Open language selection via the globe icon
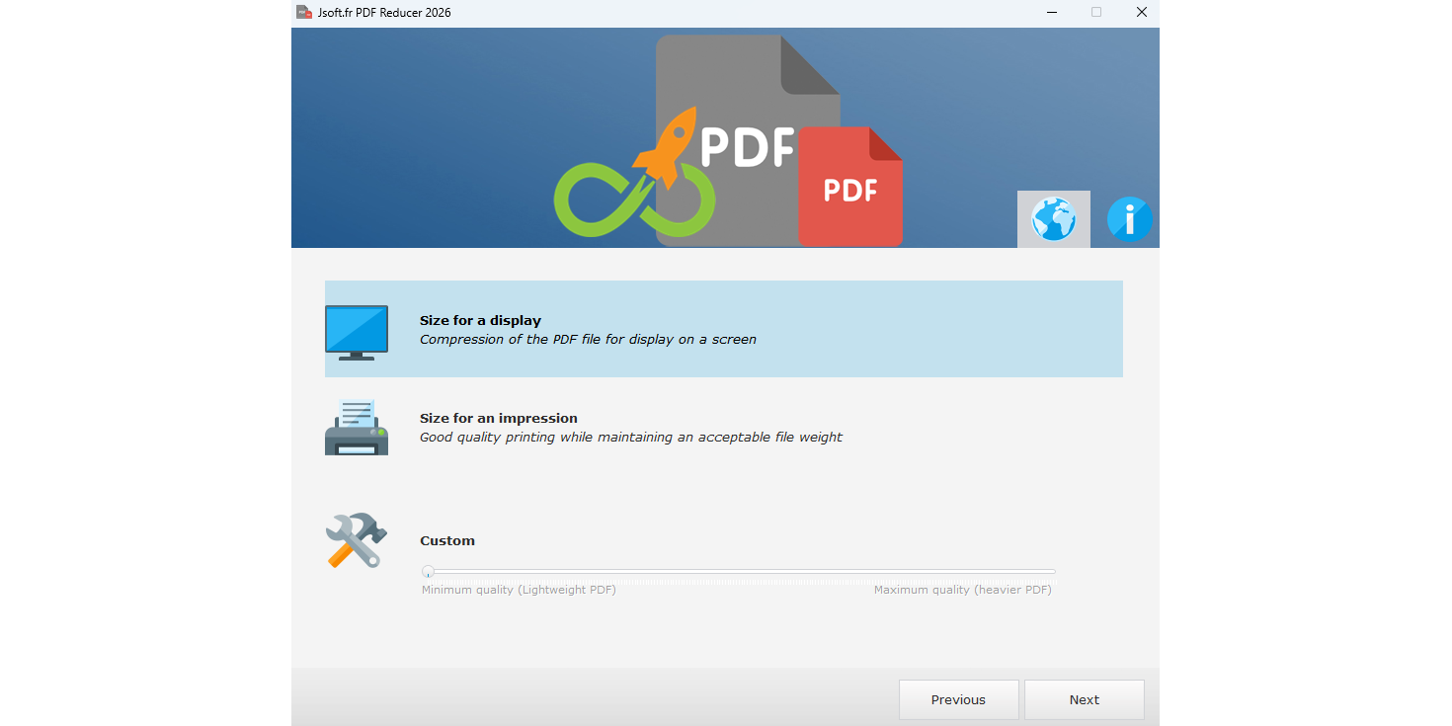 (1053, 219)
